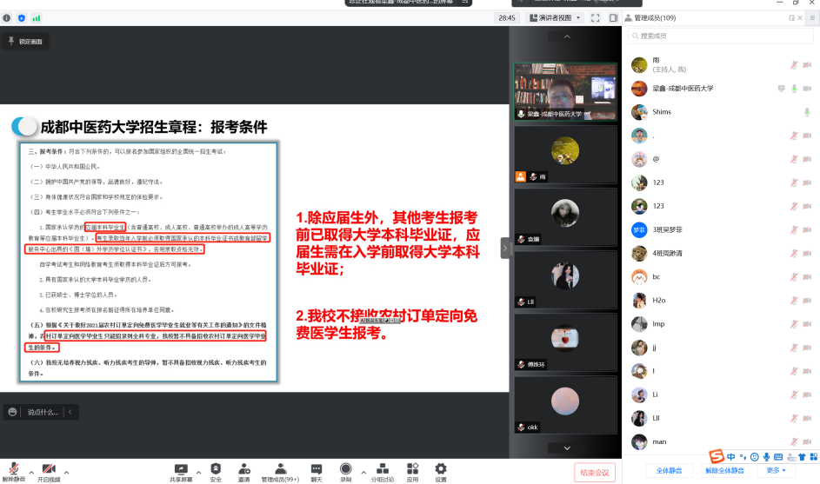
Task: Click the Sogou skin shirt icon
Action: click(802, 457)
